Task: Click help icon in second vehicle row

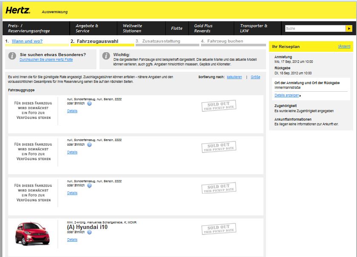Action: 89,144
